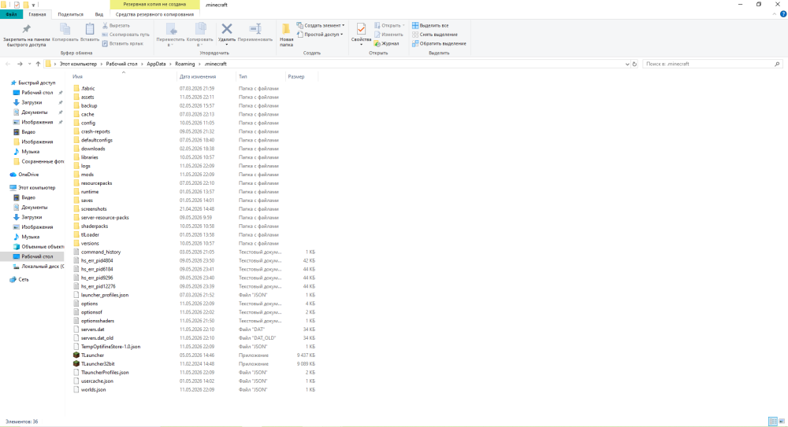Open the Customize Quick Access Toolbar dropdown

(34, 5)
